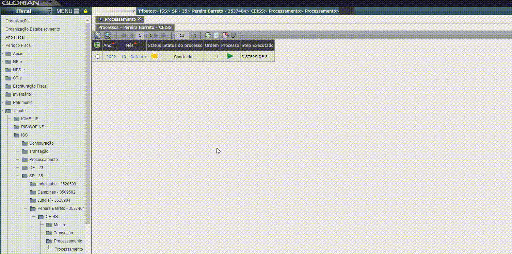This screenshot has height=254, width=512.
Task: Click the green refresh document icon
Action: 208,35
